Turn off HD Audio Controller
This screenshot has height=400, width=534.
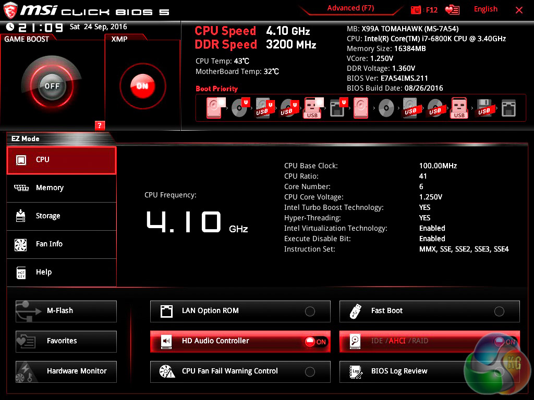(x=240, y=341)
